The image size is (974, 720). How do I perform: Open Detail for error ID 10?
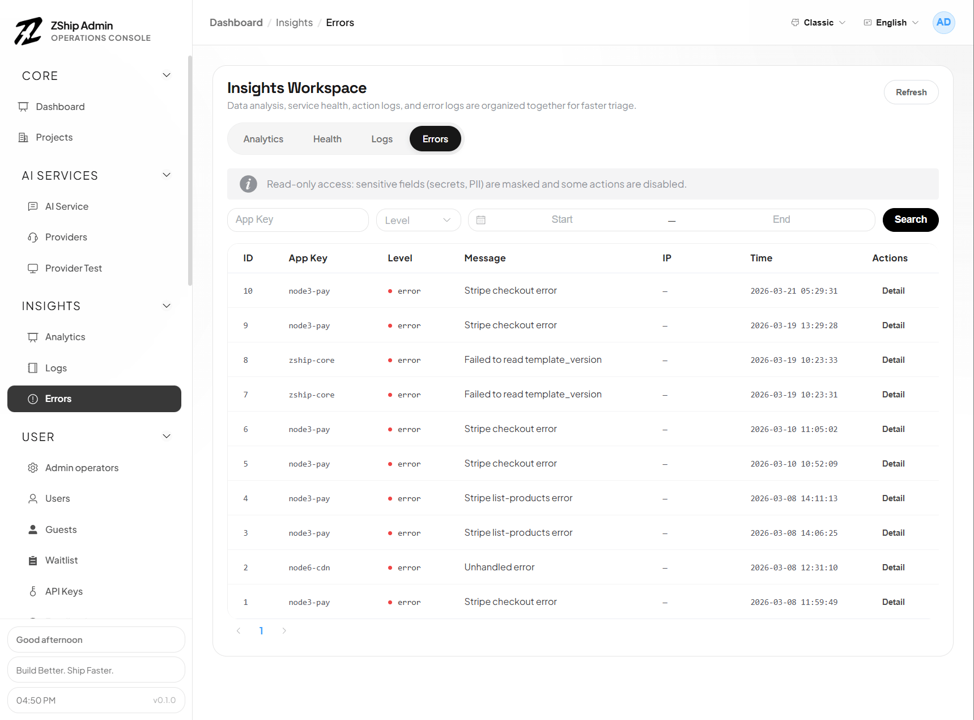coord(893,291)
